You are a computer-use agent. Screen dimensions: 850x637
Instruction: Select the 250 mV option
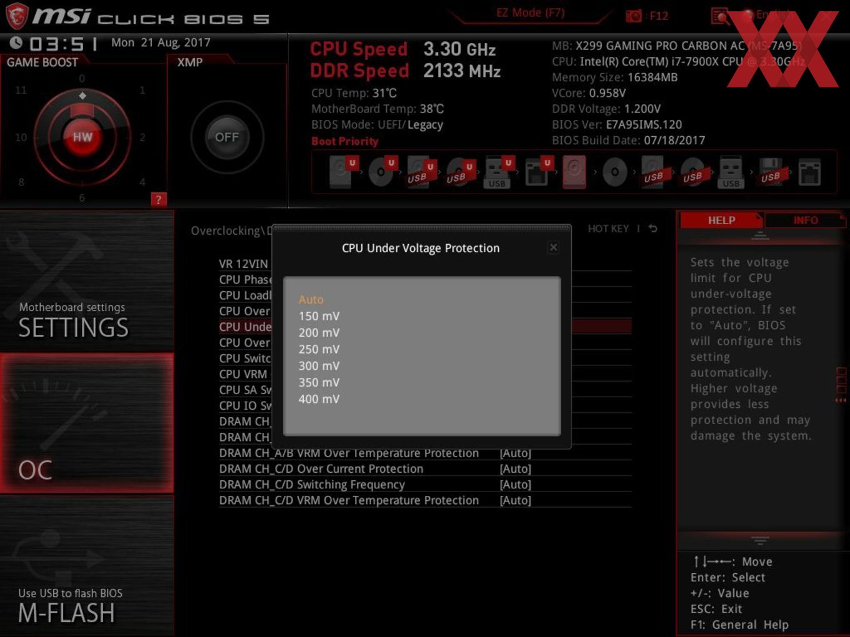pyautogui.click(x=319, y=349)
